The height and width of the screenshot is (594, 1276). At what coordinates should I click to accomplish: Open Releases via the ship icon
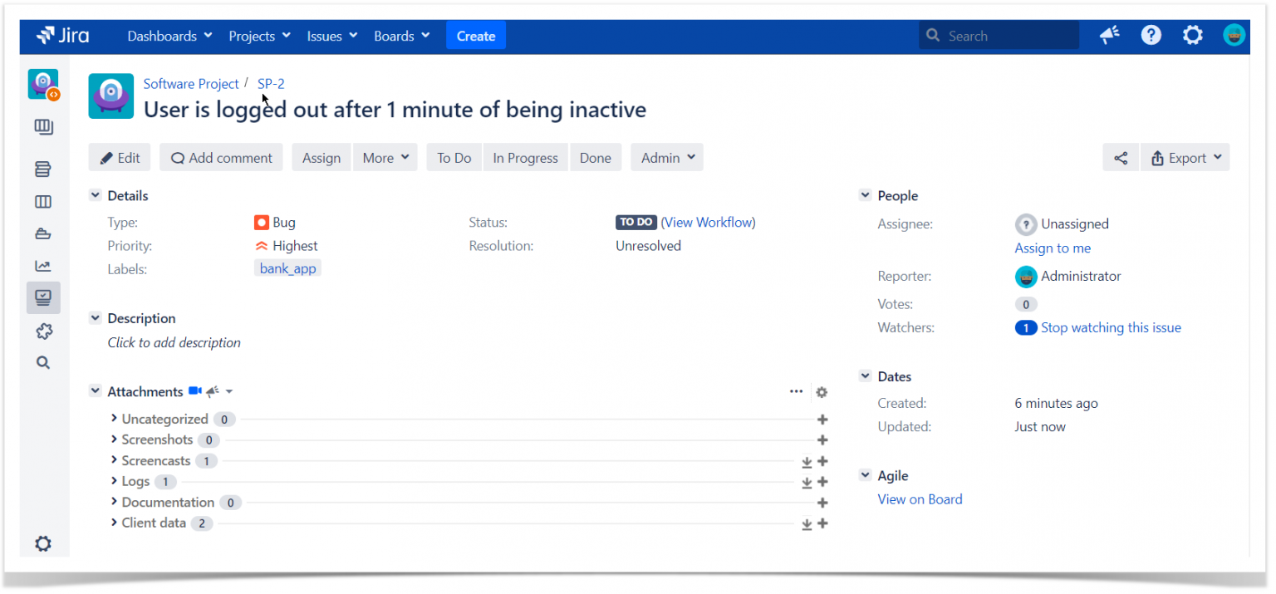click(x=43, y=233)
